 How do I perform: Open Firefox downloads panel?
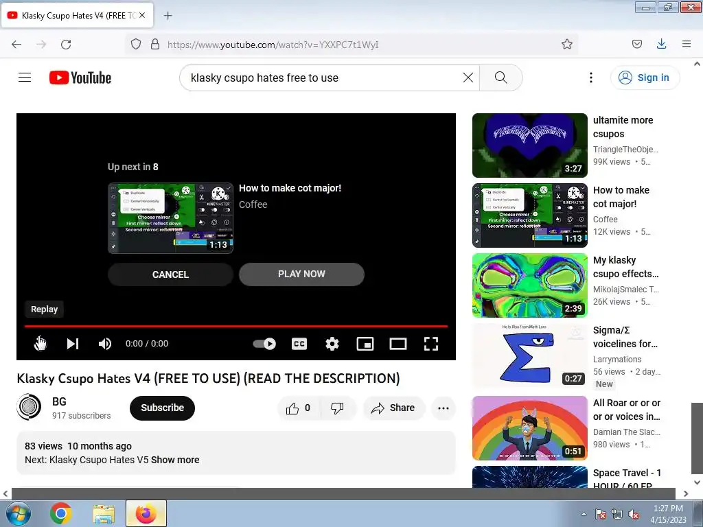(x=661, y=45)
